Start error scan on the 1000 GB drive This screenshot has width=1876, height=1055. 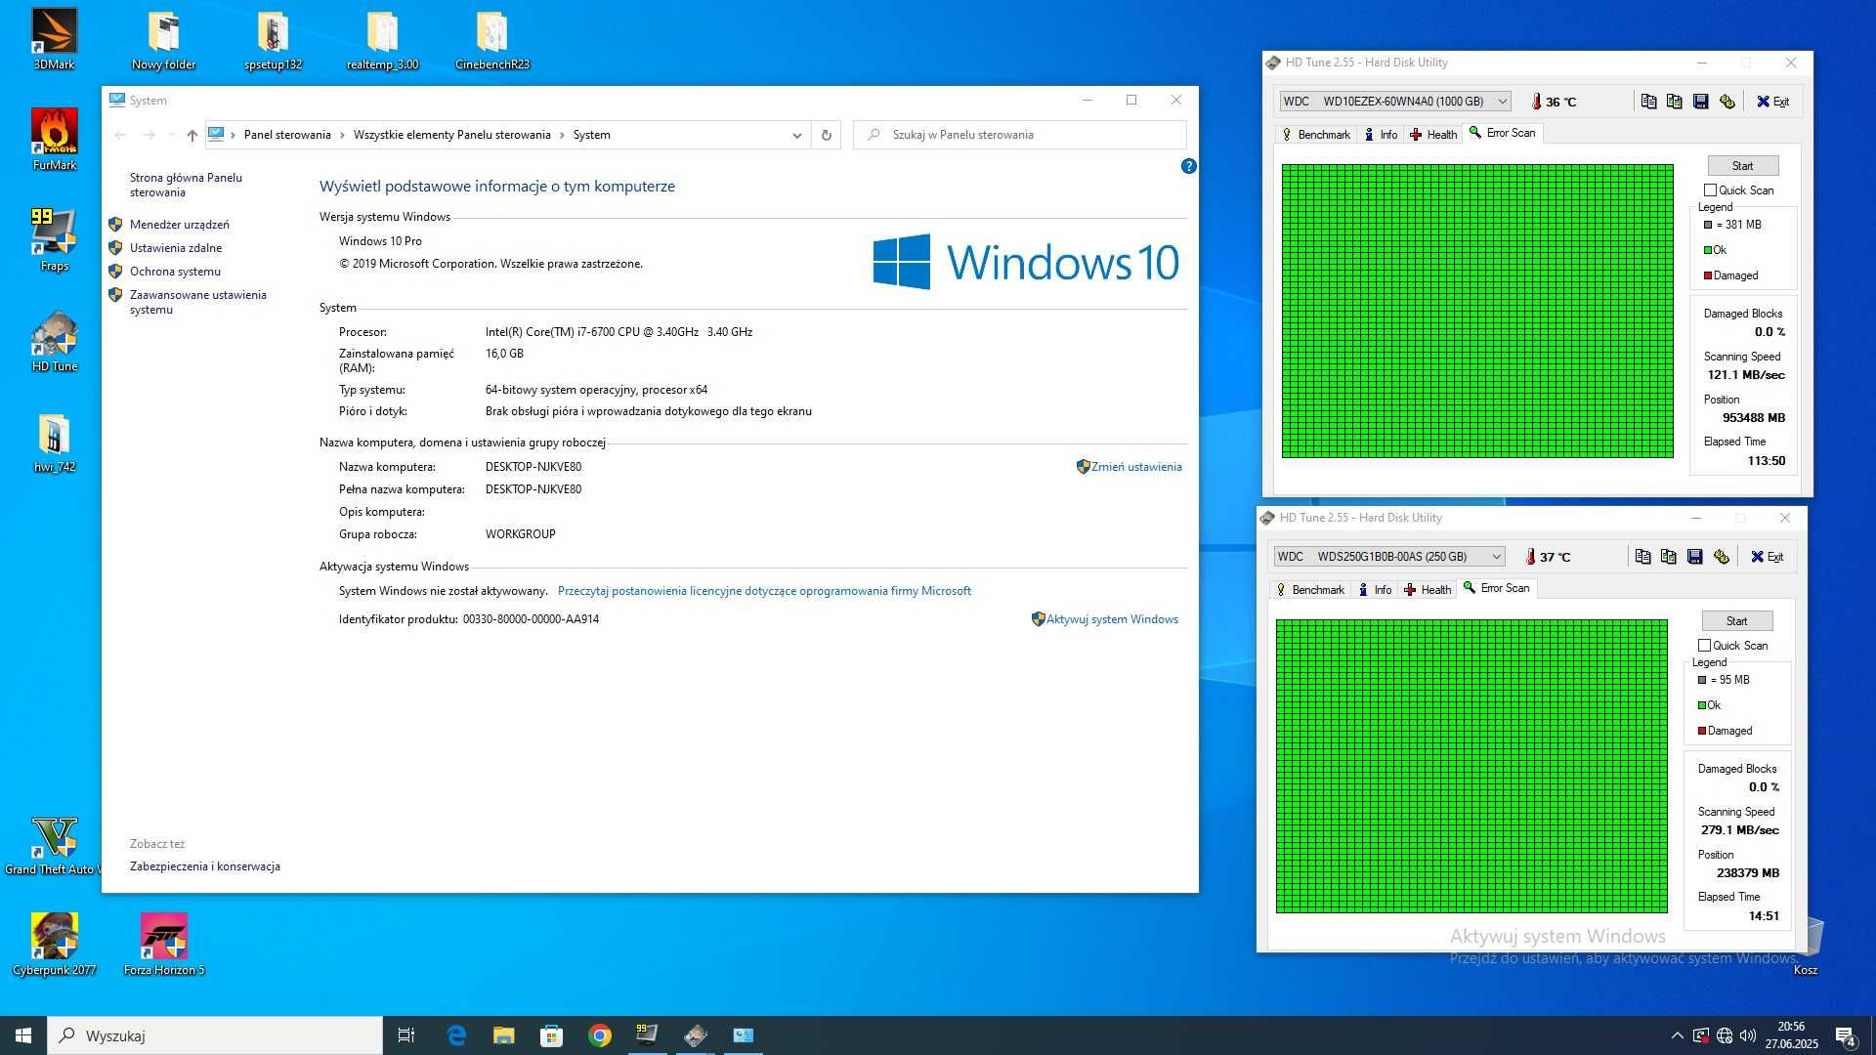pos(1742,166)
